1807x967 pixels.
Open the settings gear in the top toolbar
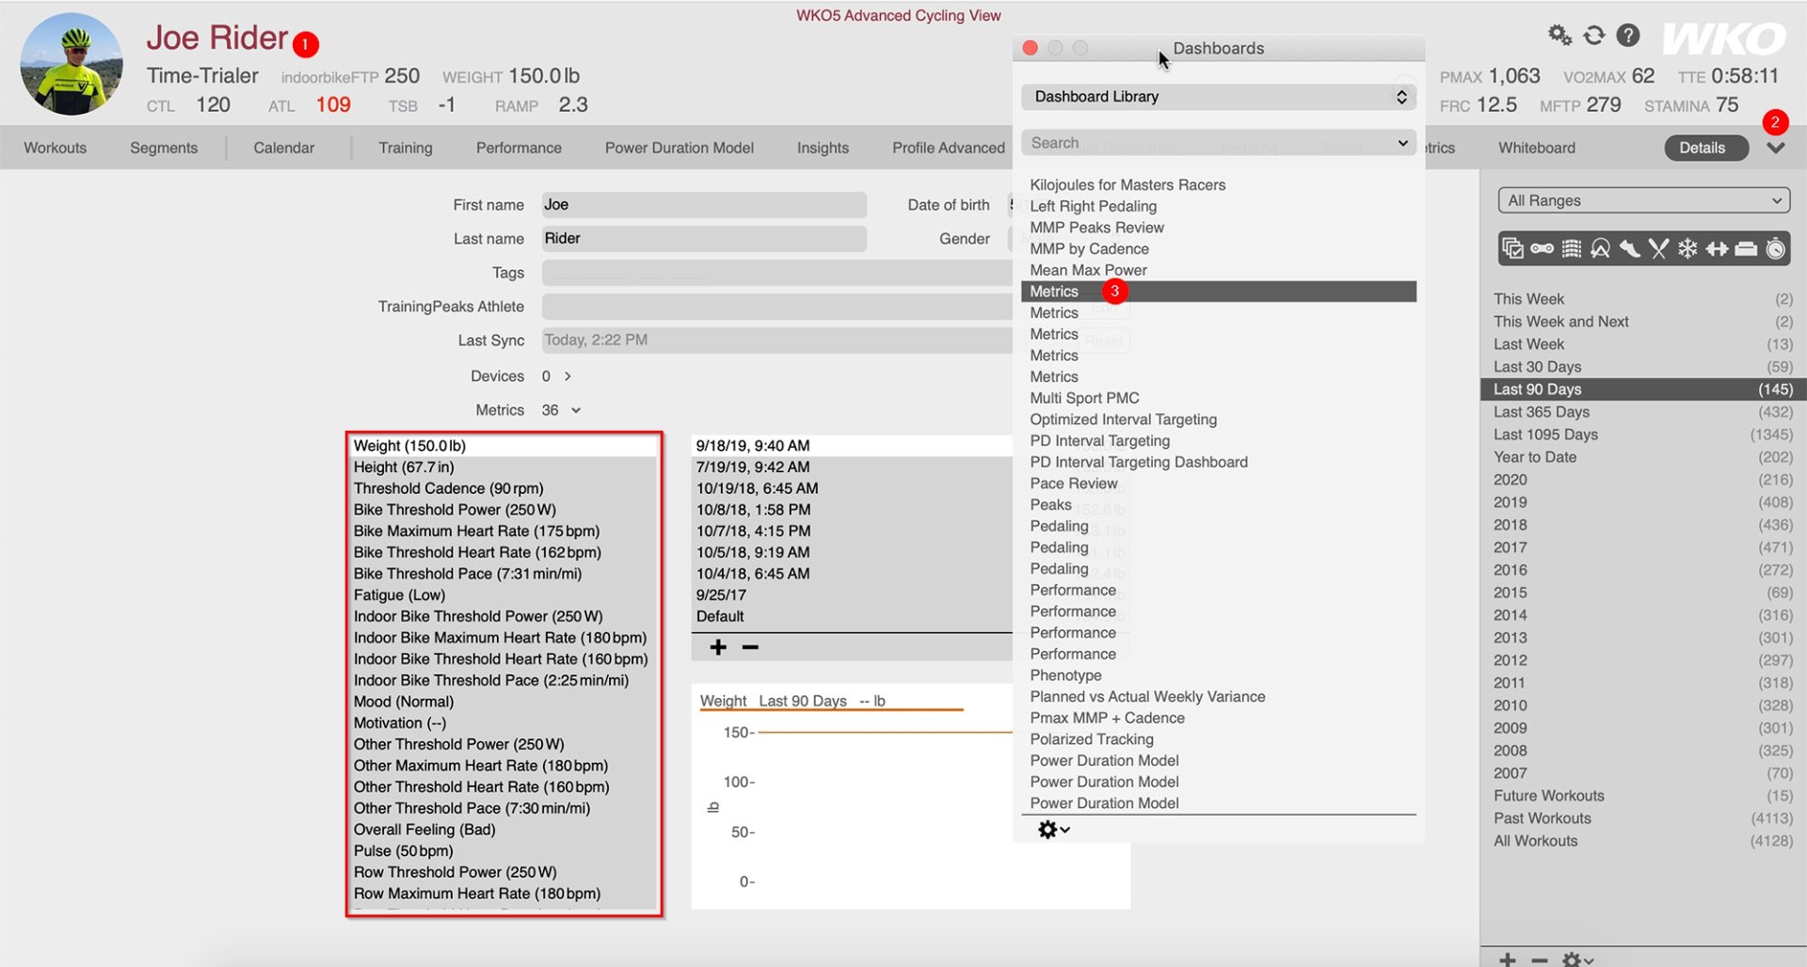point(1559,34)
